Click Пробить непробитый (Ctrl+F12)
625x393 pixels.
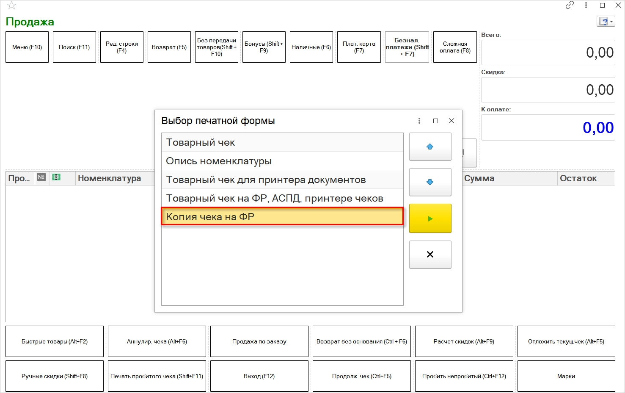point(464,376)
